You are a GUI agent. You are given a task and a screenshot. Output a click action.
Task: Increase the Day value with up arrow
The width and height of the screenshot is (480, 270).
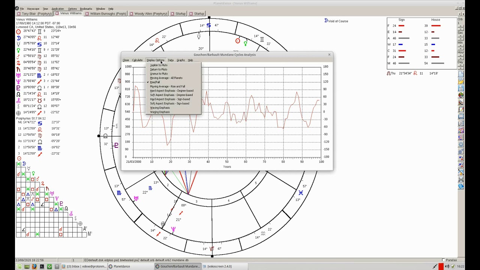(x=461, y=65)
